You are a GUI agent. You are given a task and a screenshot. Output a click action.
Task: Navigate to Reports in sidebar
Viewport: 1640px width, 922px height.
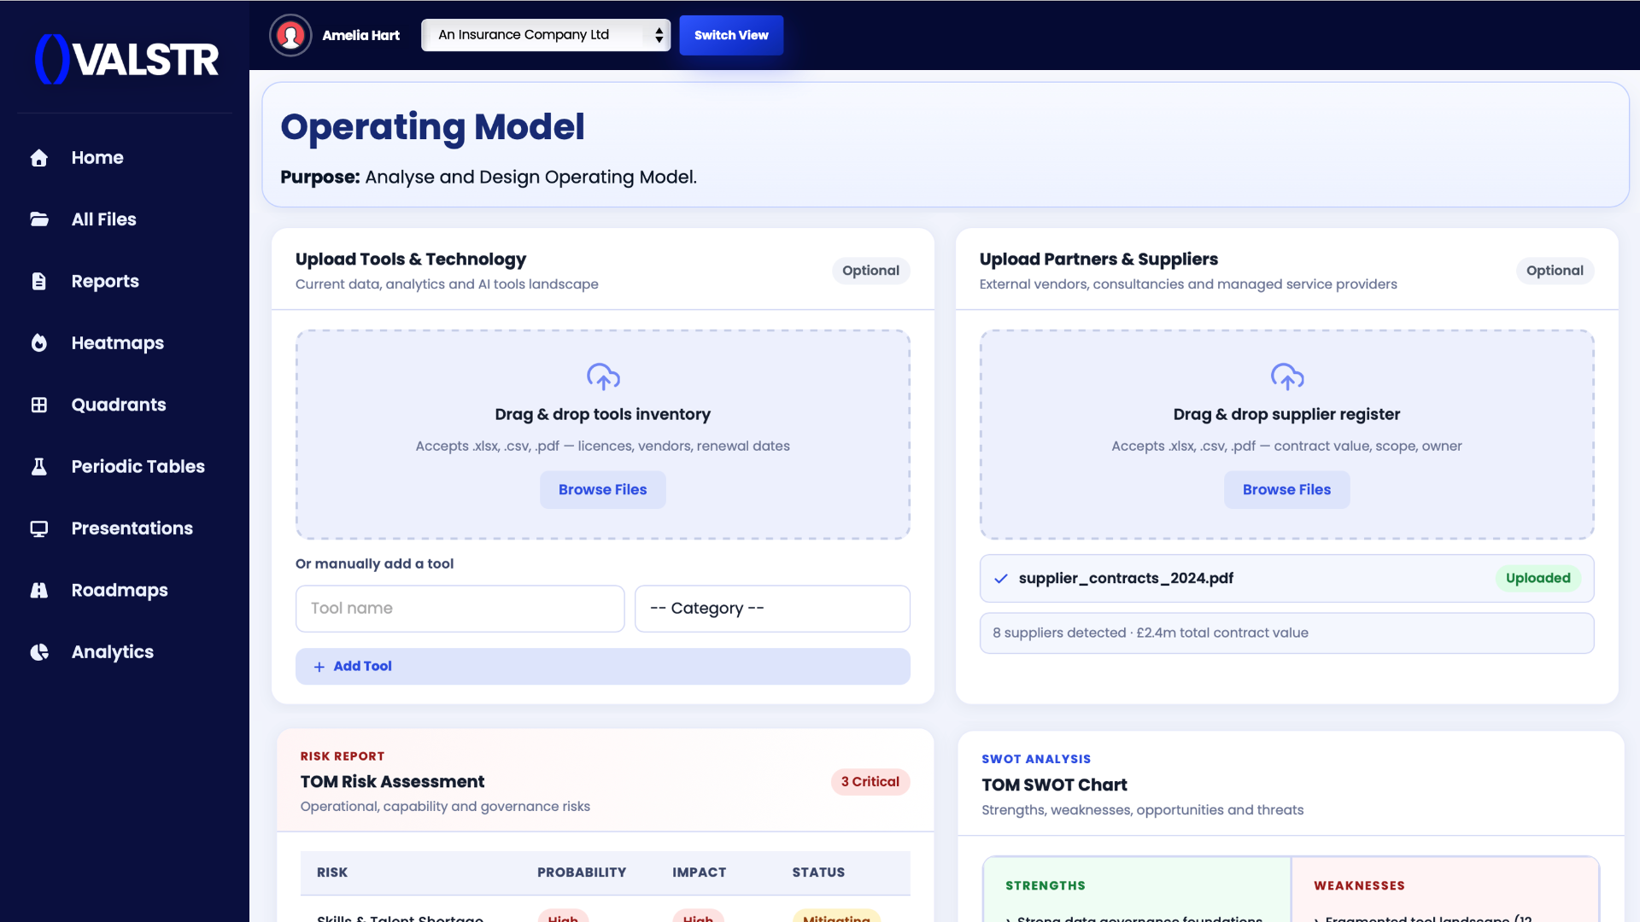tap(105, 281)
